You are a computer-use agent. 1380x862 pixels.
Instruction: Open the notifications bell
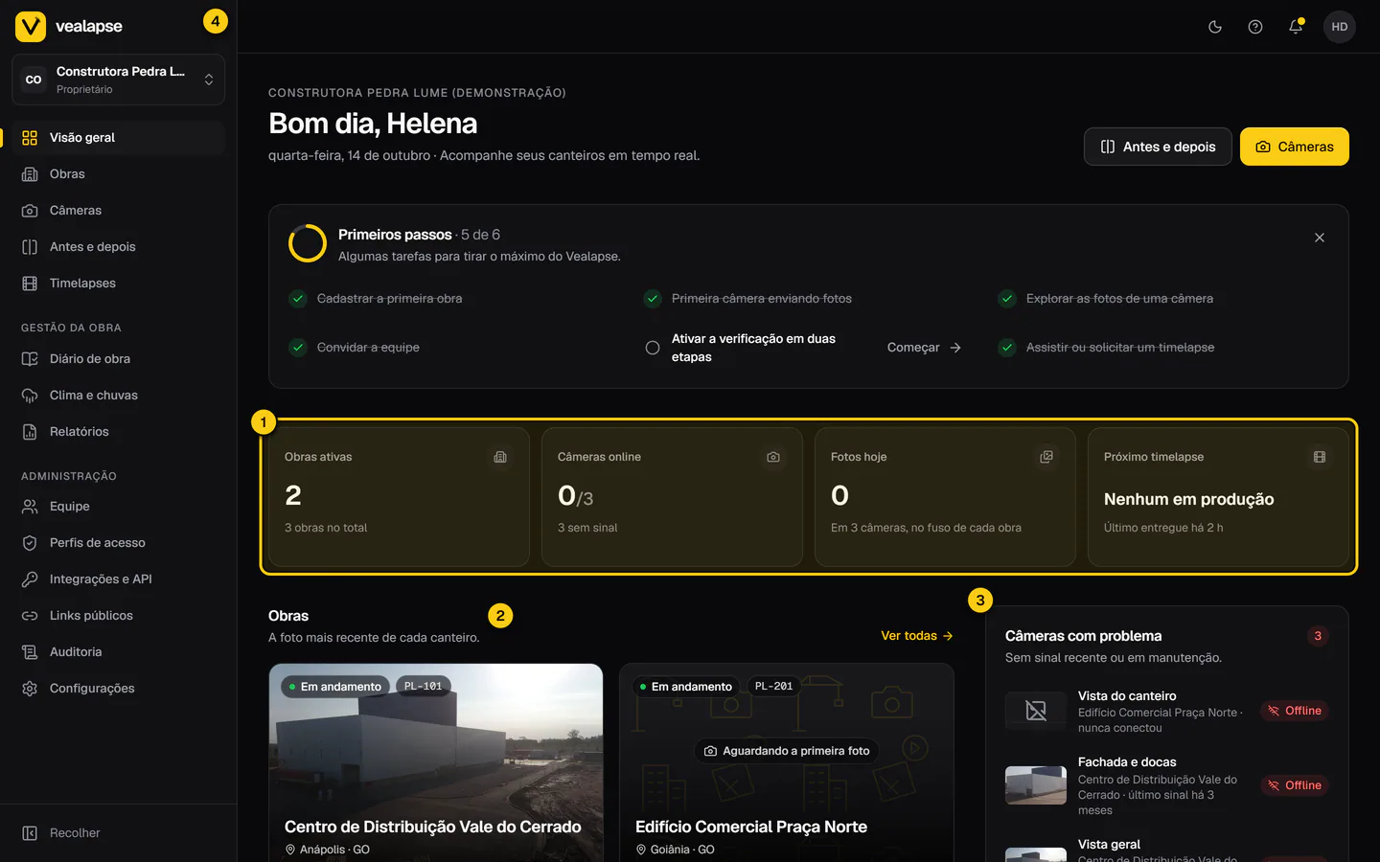(1296, 27)
